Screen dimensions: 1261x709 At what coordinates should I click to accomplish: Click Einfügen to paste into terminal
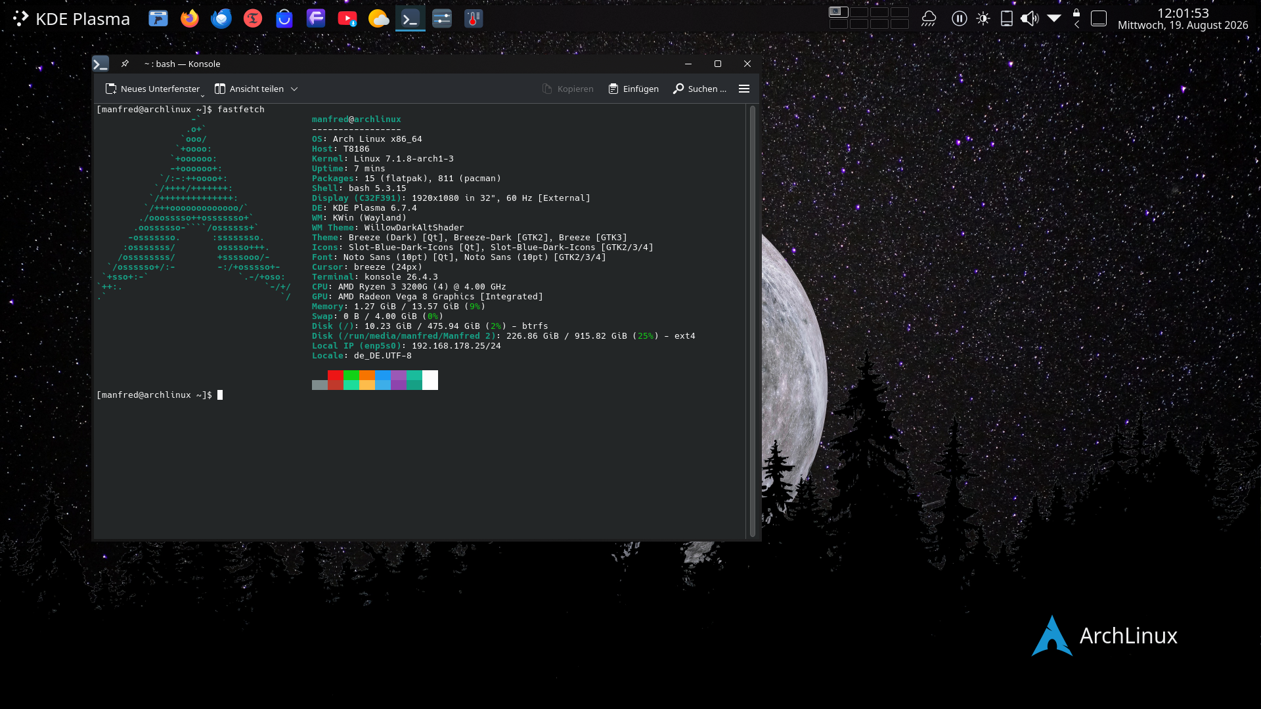(634, 89)
